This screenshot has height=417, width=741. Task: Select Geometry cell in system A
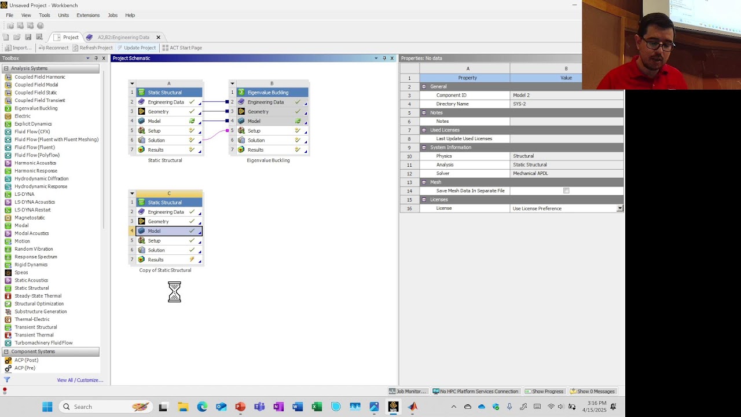pos(169,112)
